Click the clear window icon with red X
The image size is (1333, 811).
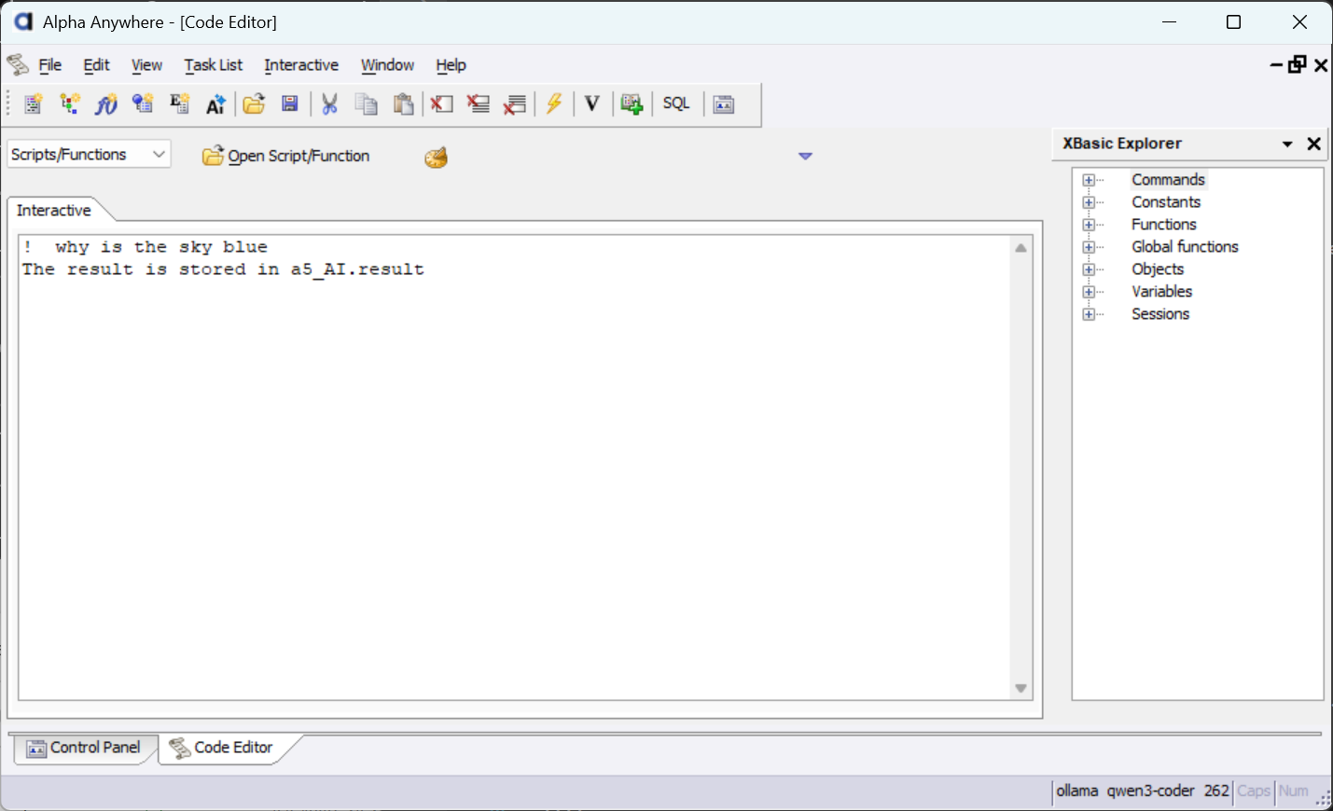point(441,104)
